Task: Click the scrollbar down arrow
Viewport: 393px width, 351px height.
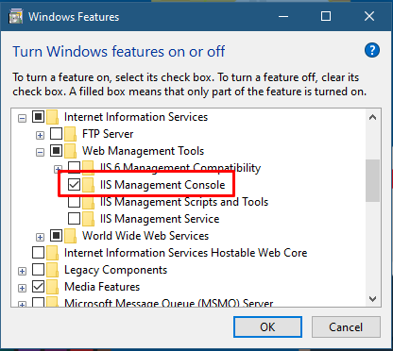Action: click(x=372, y=299)
